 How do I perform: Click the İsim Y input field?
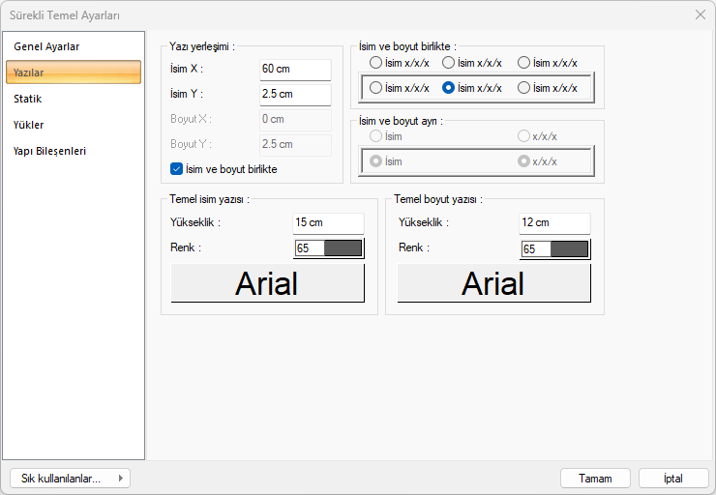click(x=295, y=95)
